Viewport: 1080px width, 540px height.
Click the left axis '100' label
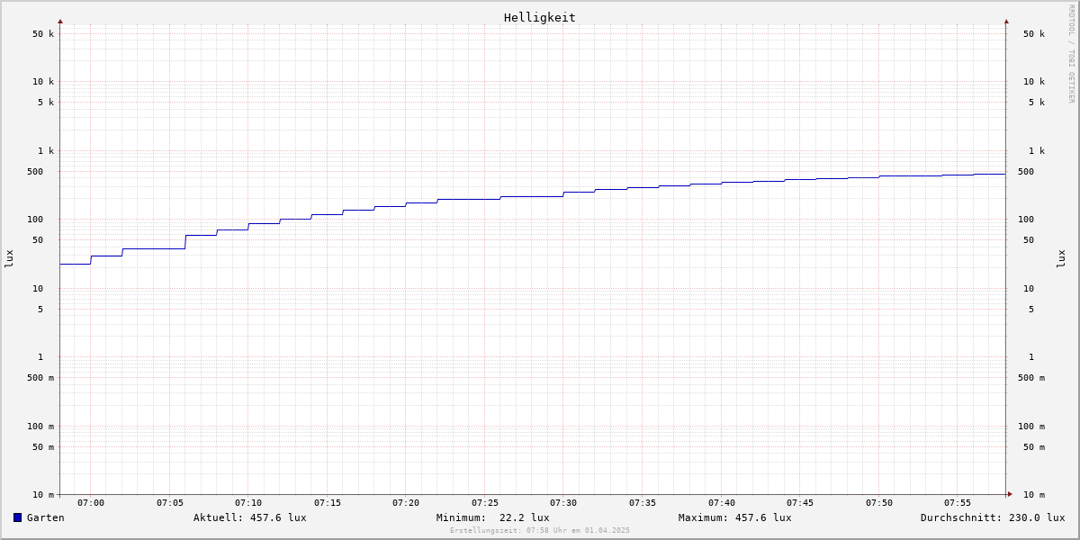[35, 220]
